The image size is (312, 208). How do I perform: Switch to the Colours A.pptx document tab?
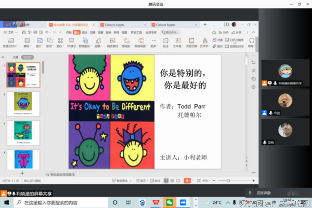pos(123,25)
